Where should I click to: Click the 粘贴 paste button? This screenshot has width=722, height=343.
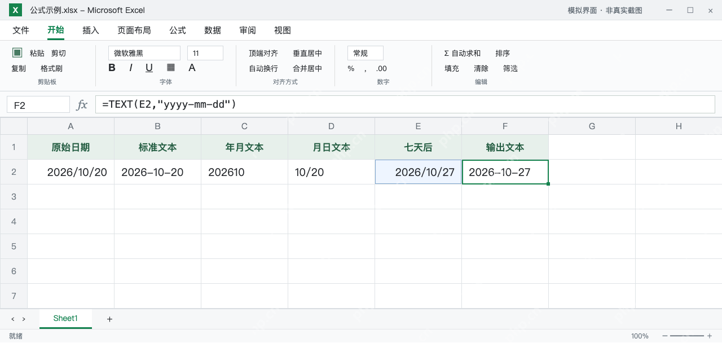(x=37, y=53)
